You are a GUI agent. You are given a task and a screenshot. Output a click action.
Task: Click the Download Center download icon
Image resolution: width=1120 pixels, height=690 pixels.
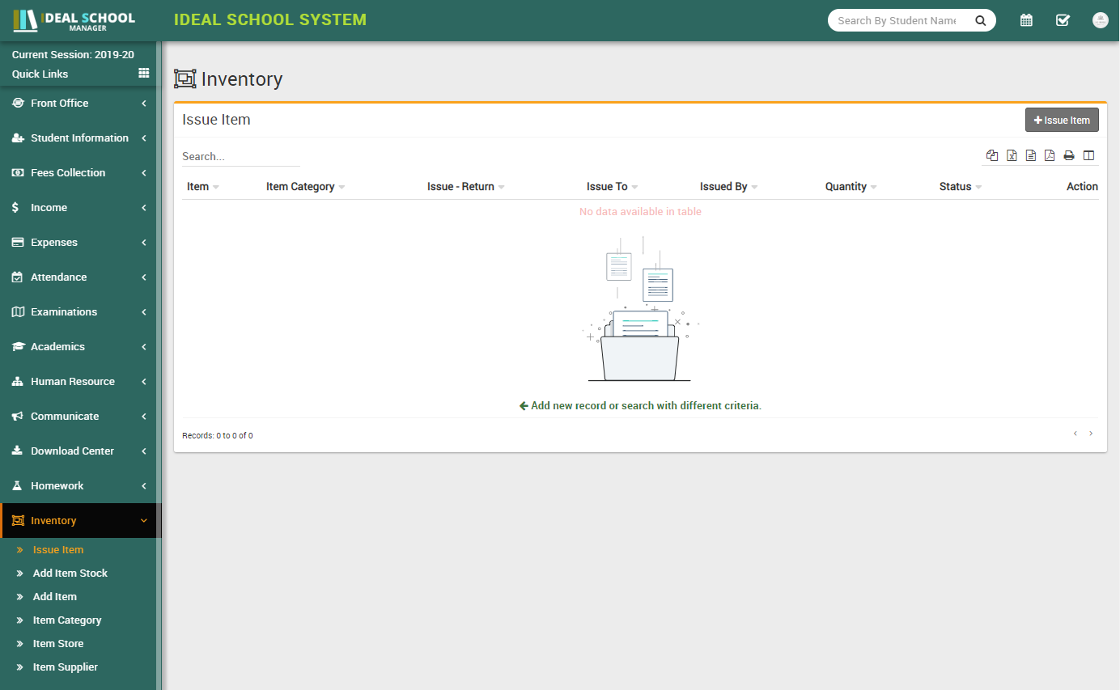click(x=17, y=451)
